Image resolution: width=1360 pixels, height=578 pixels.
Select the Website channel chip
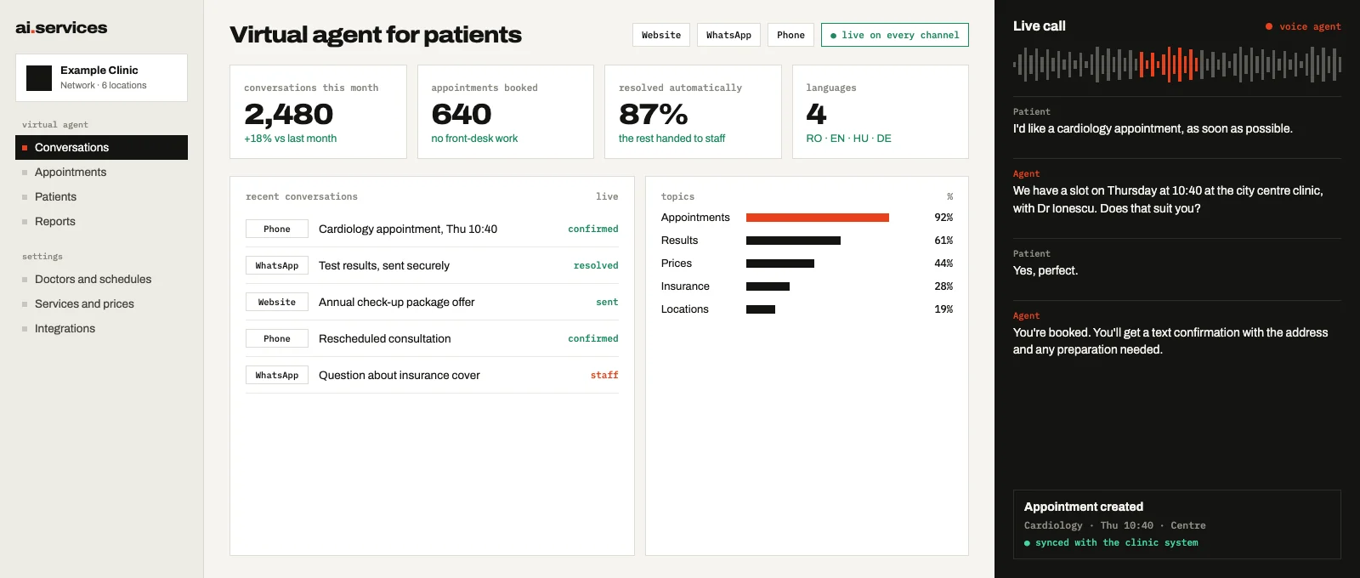pos(661,35)
